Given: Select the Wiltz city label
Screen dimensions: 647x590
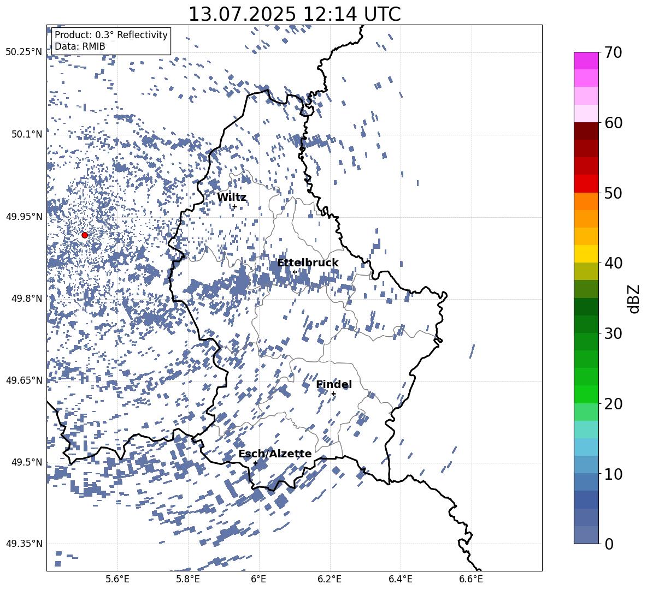Looking at the screenshot, I should click(x=232, y=198).
